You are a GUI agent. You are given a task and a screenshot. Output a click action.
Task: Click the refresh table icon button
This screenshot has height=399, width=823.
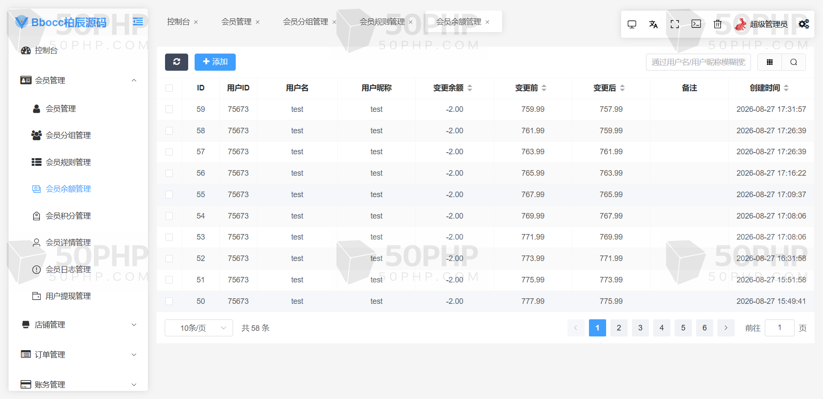(x=177, y=62)
